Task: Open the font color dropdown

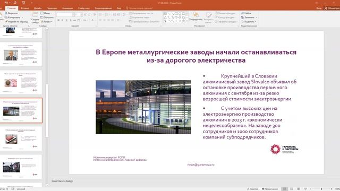Action: pyautogui.click(x=95, y=20)
